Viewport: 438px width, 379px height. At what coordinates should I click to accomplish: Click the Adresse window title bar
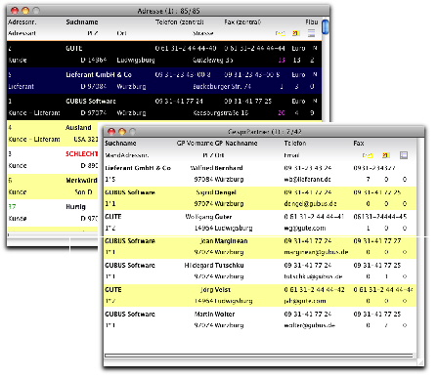[168, 11]
